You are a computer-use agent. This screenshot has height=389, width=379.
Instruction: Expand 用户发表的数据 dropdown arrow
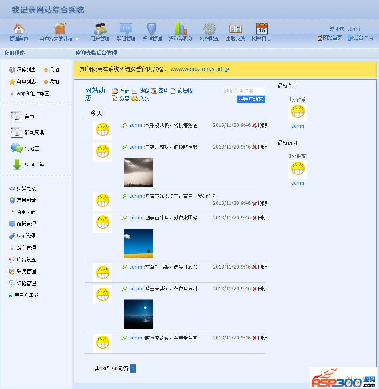pos(77,39)
